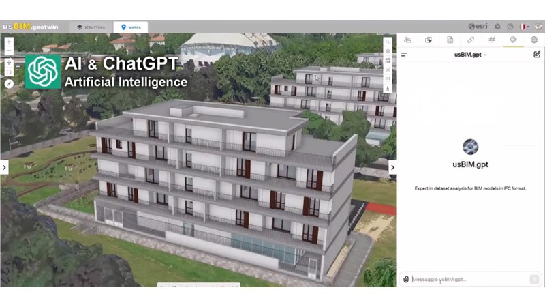Expand the usBIM.gpt model dropdown
The width and height of the screenshot is (545, 307).
tap(470, 55)
